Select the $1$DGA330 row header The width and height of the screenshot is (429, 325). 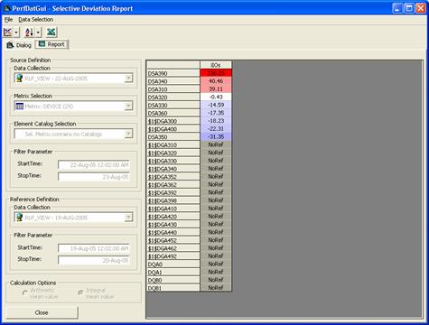tap(173, 161)
